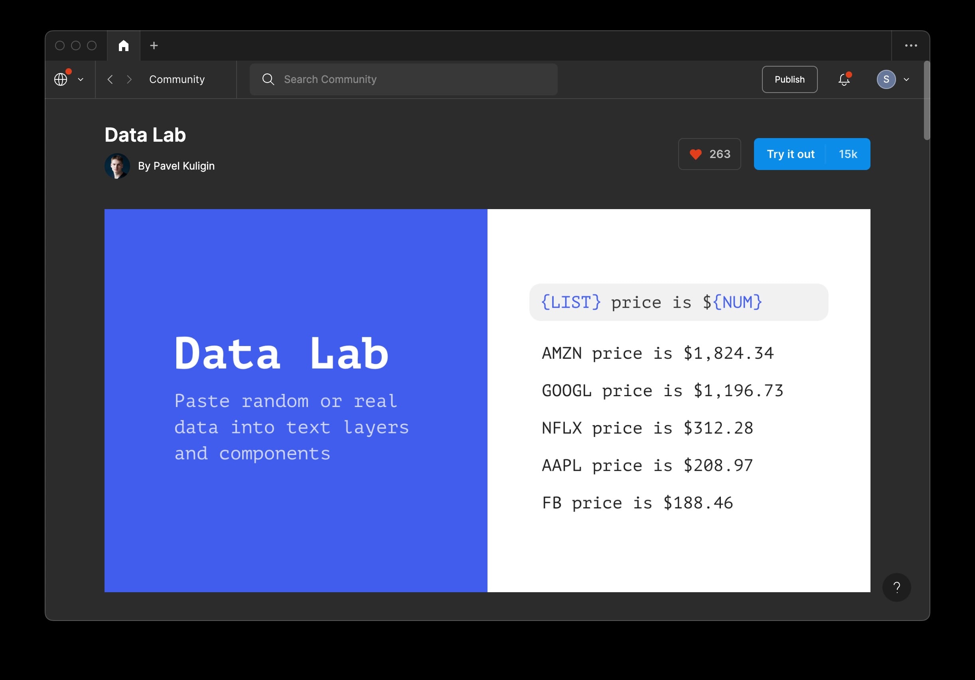Click the Data Lab preview thumbnail
The width and height of the screenshot is (975, 680).
click(487, 400)
